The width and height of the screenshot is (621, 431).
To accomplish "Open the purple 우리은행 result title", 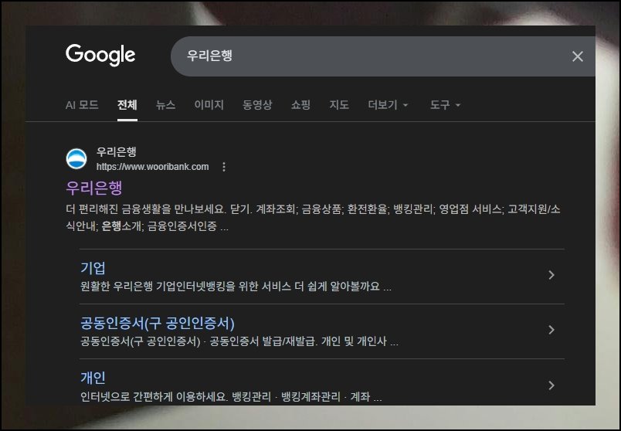I will [94, 188].
